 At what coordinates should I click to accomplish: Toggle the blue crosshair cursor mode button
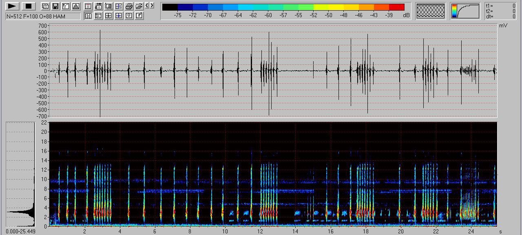coord(119,16)
